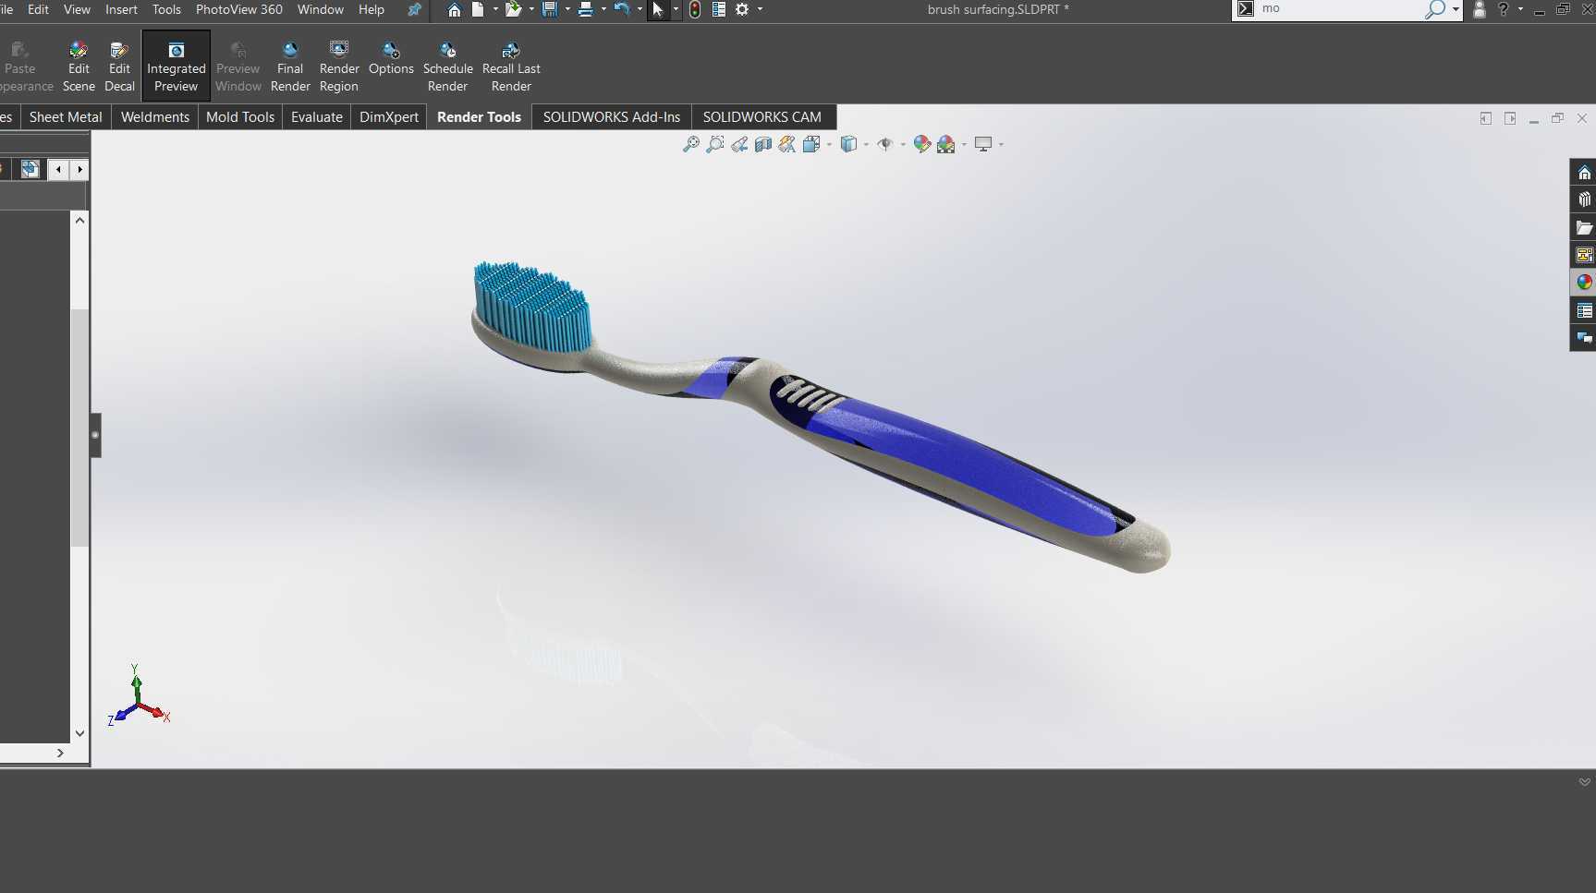Switch to SOLIDWORKS Add-Ins tab
The height and width of the screenshot is (893, 1596).
[x=612, y=117]
